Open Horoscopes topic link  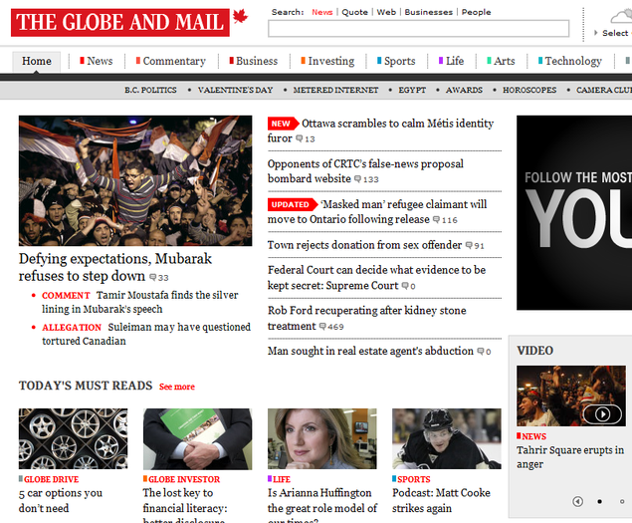pyautogui.click(x=529, y=90)
